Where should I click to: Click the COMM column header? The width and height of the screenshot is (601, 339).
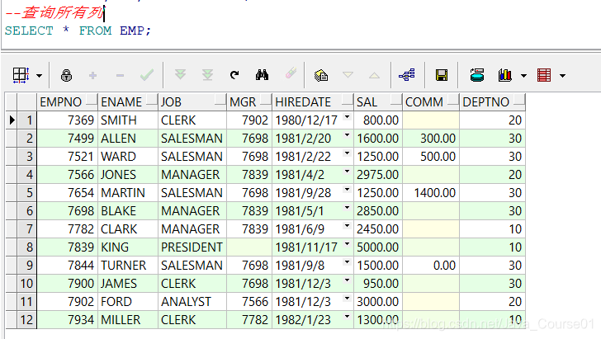(431, 102)
